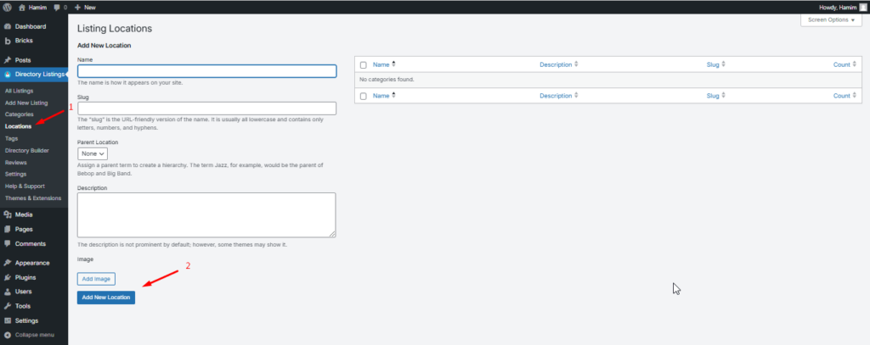
Task: Open Help & Support submenu item
Action: click(25, 186)
